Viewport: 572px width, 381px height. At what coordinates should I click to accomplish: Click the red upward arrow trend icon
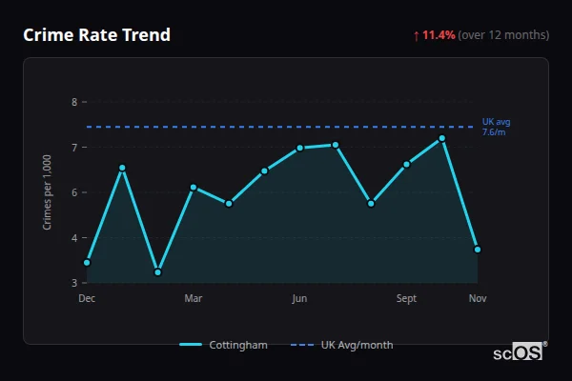417,36
